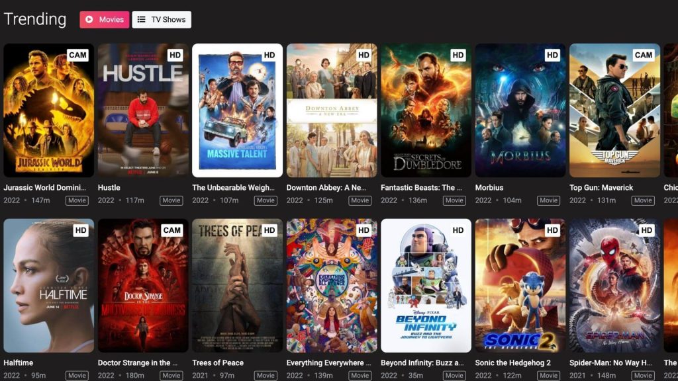This screenshot has height=381, width=678.
Task: Click the '2022 • 180m' text under Doctor Strange
Action: [x=121, y=376]
